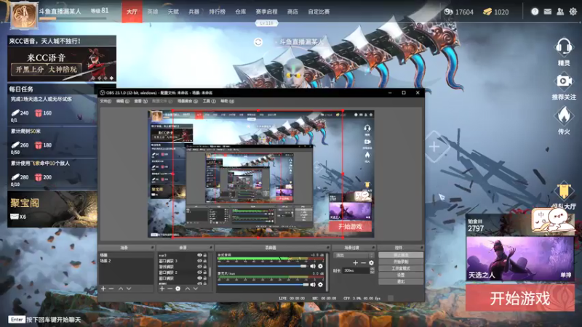
Task: Click the 精灵 headset icon
Action: (x=563, y=47)
